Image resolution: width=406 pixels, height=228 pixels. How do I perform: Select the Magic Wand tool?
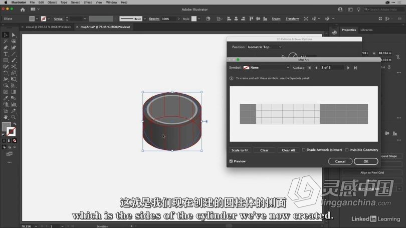click(6, 42)
